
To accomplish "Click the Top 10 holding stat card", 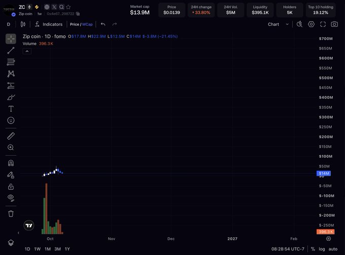I will [x=321, y=10].
